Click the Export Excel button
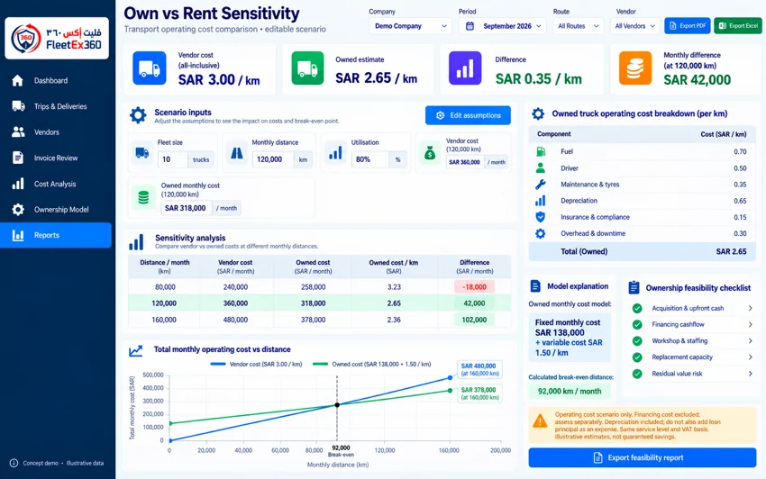766x479 pixels. click(x=738, y=26)
